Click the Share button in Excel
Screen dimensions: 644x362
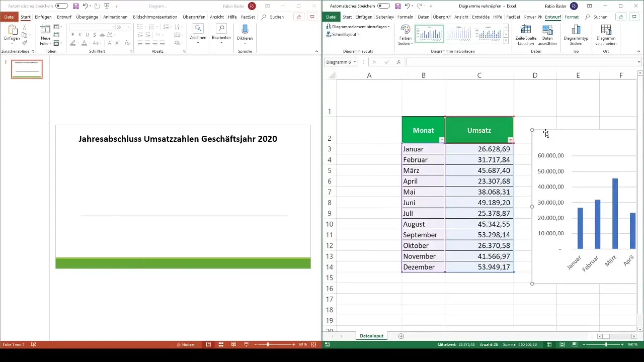[621, 17]
